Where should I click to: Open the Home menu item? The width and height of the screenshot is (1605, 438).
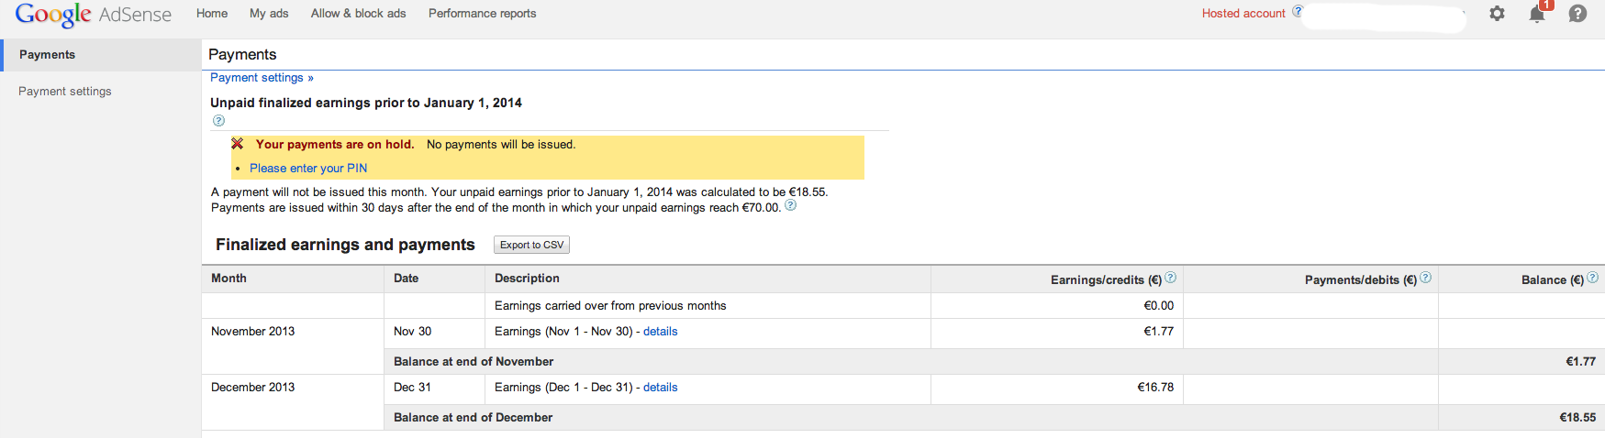click(212, 14)
